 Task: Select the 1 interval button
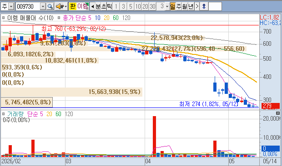[116, 7]
